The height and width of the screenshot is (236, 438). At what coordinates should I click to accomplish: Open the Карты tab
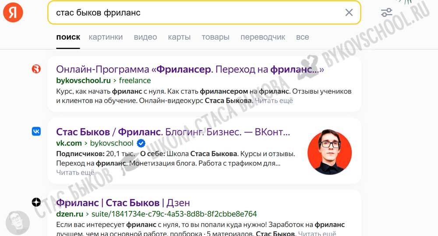(x=179, y=37)
